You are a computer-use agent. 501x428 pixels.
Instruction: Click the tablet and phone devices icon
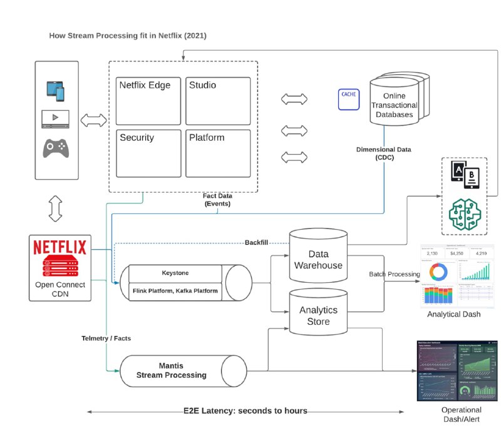tap(55, 91)
